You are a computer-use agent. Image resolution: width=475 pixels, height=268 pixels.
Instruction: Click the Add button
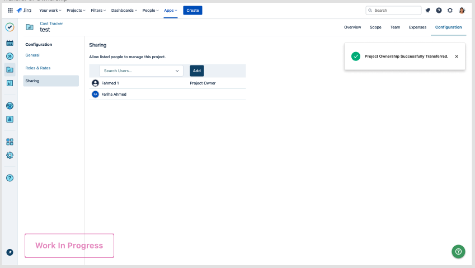[196, 71]
